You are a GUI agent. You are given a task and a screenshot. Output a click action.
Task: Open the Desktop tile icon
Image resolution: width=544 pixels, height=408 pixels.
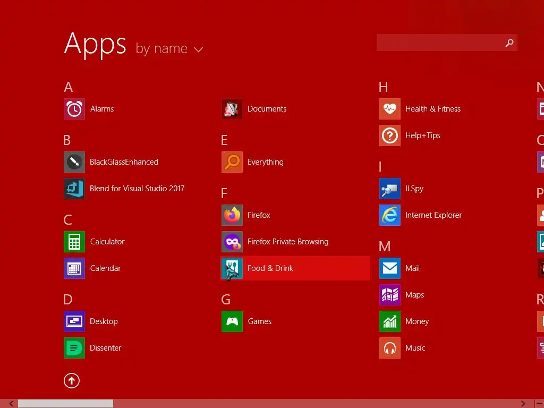(x=74, y=321)
